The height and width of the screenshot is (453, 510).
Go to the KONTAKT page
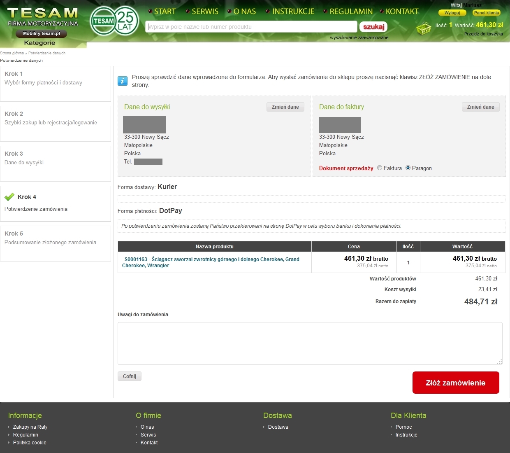(x=402, y=12)
